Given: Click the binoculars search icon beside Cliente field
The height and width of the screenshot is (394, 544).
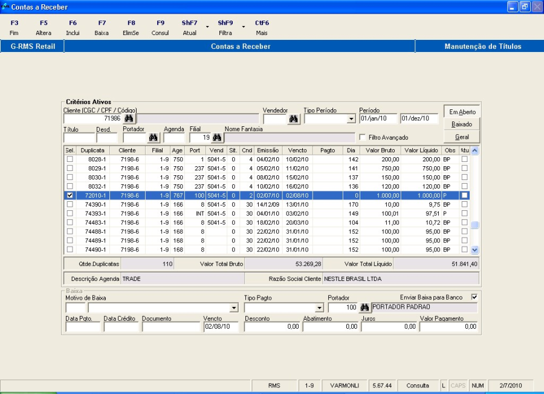Looking at the screenshot, I should 128,119.
